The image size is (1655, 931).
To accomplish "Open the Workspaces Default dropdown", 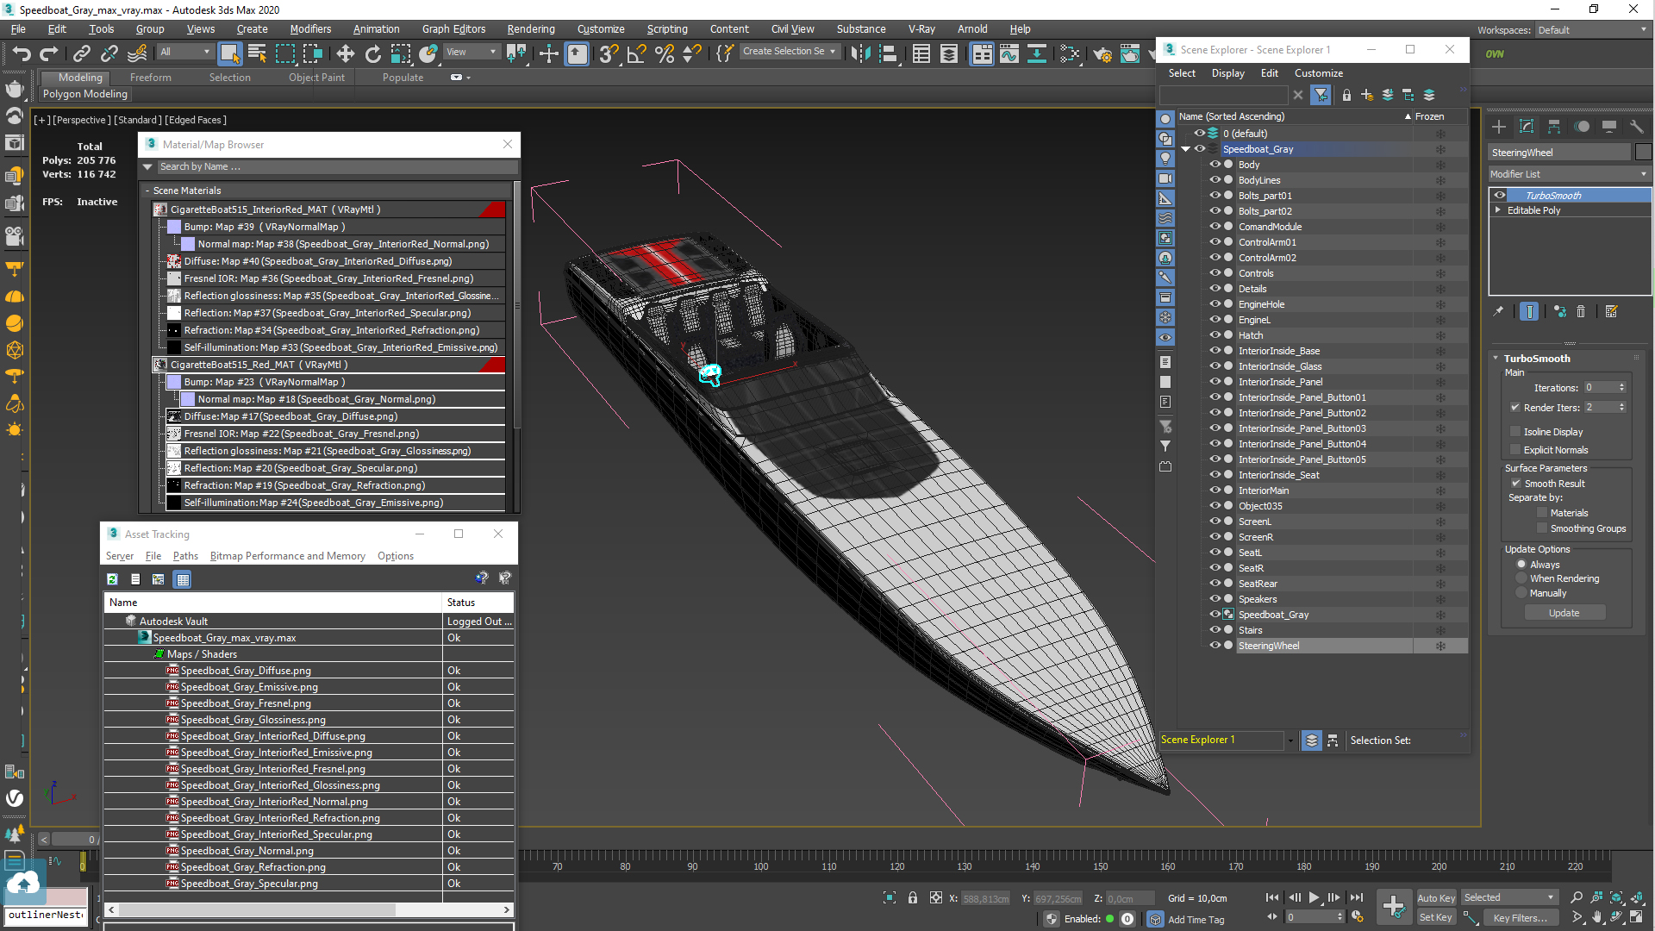I will [1592, 30].
